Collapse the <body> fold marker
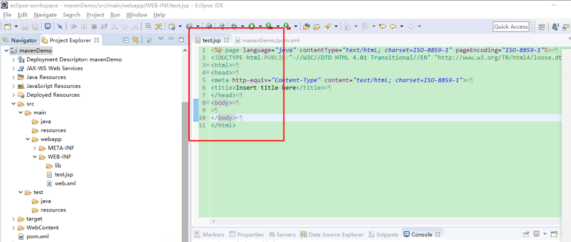 (208, 103)
